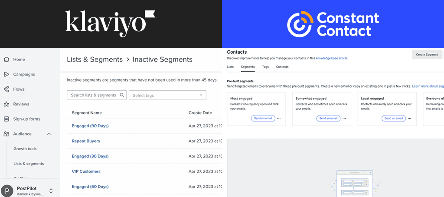Open more options for Most engaged segment
The height and width of the screenshot is (197, 444).
click(x=279, y=118)
